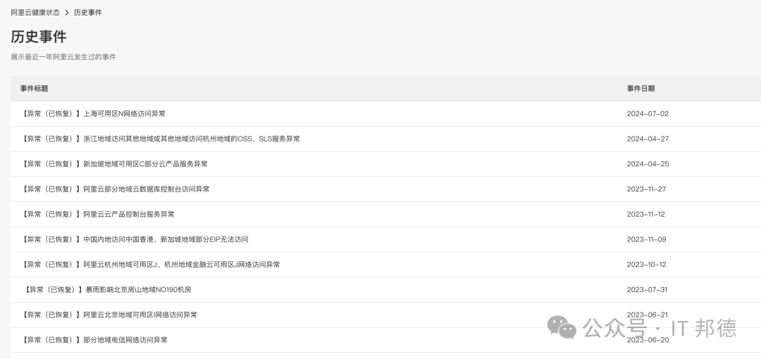The height and width of the screenshot is (359, 761).
Task: Click the 事件标题 column header
Action: pos(34,88)
